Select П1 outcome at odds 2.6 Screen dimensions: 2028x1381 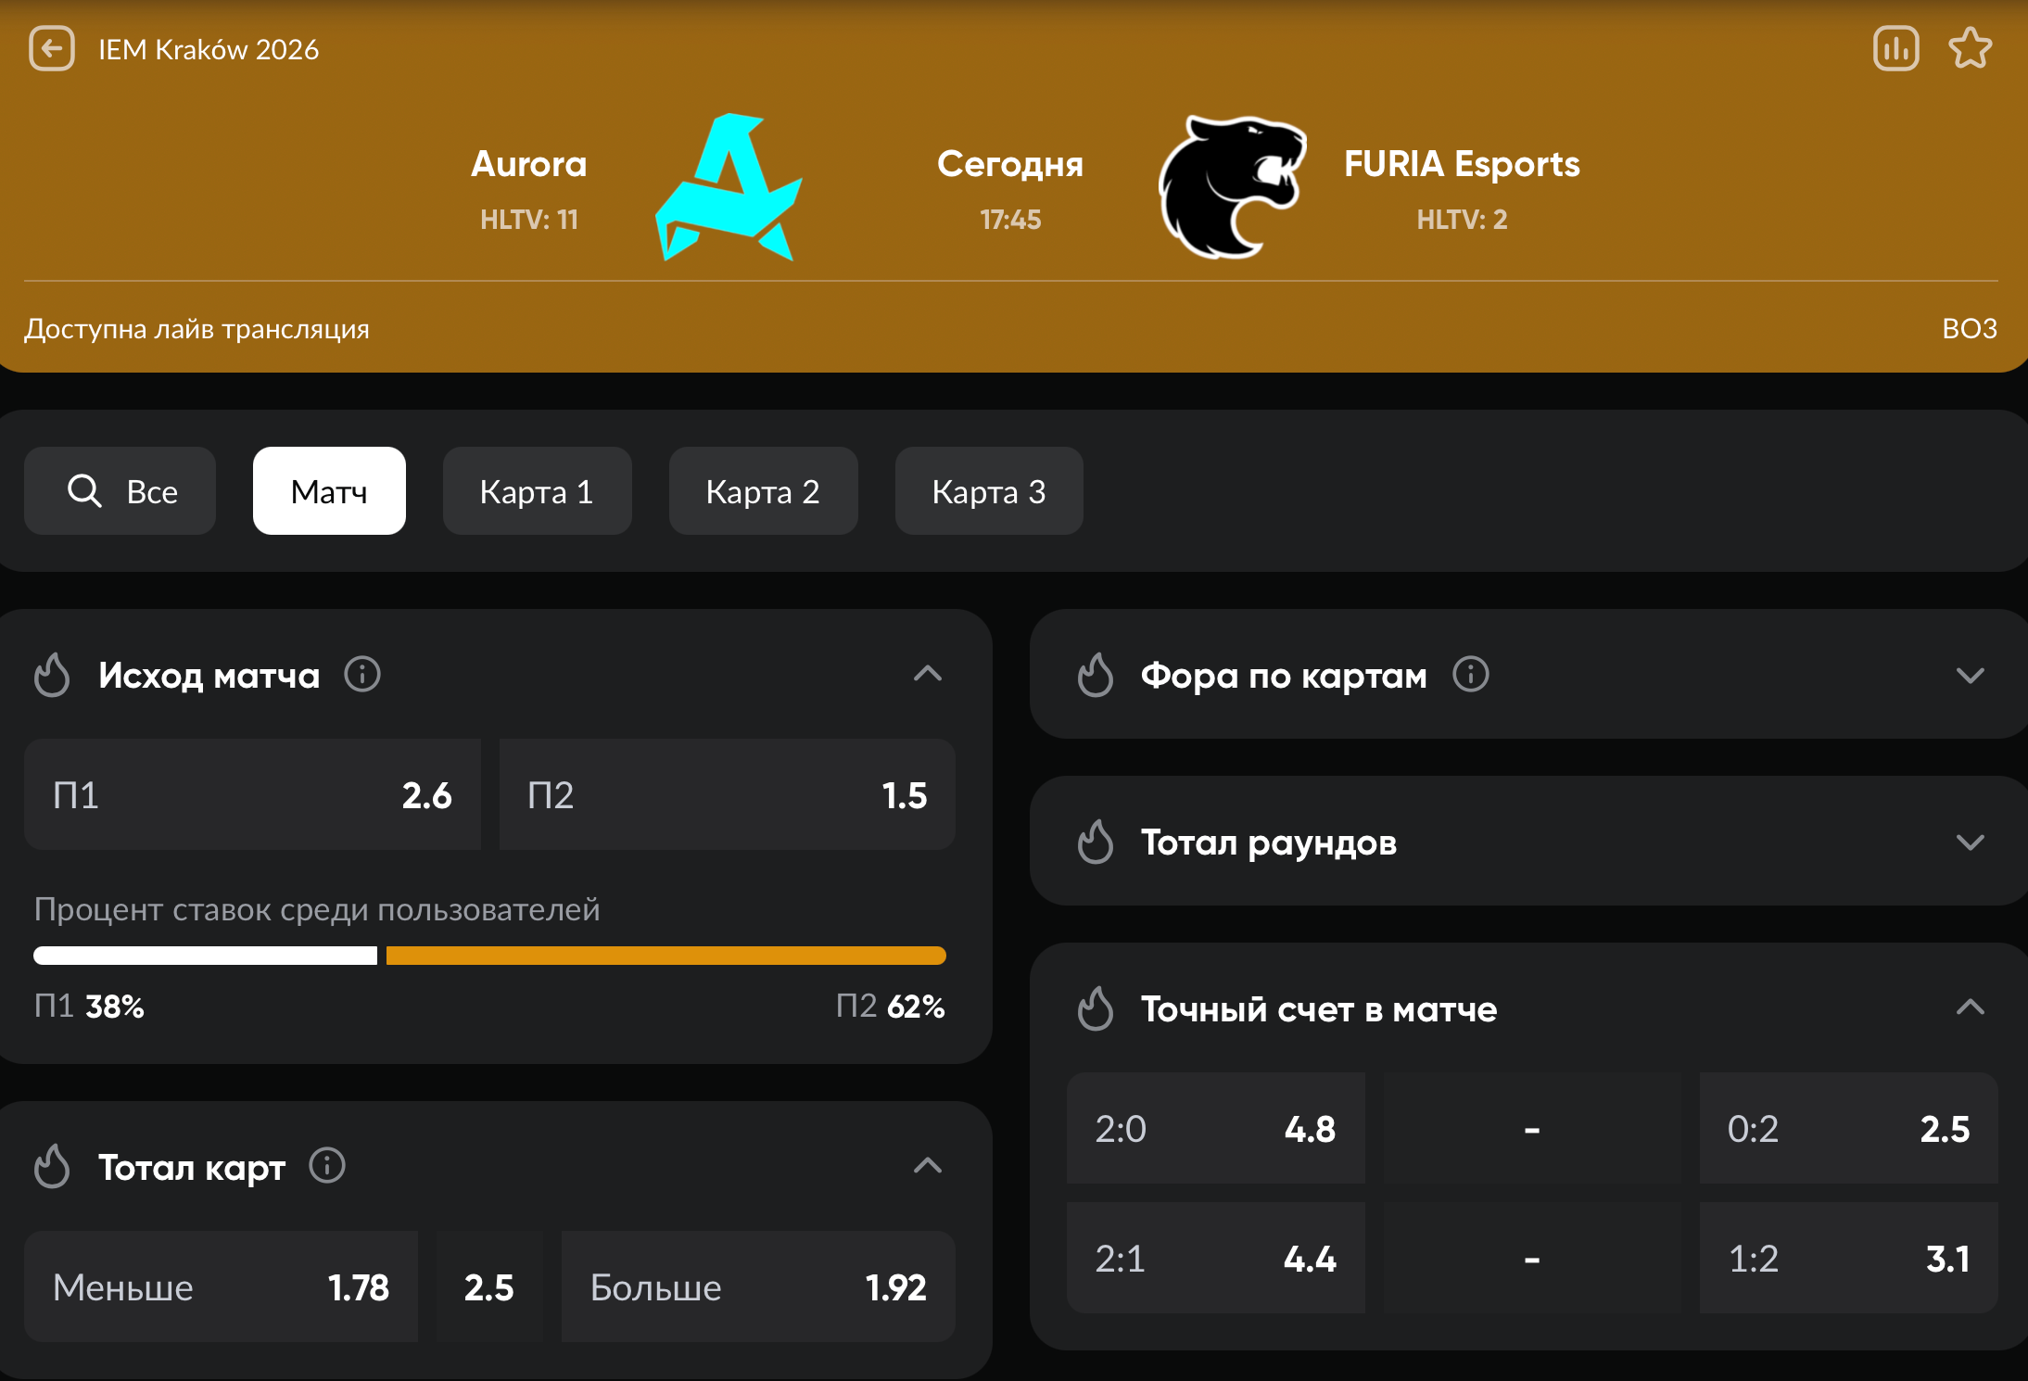tap(252, 795)
